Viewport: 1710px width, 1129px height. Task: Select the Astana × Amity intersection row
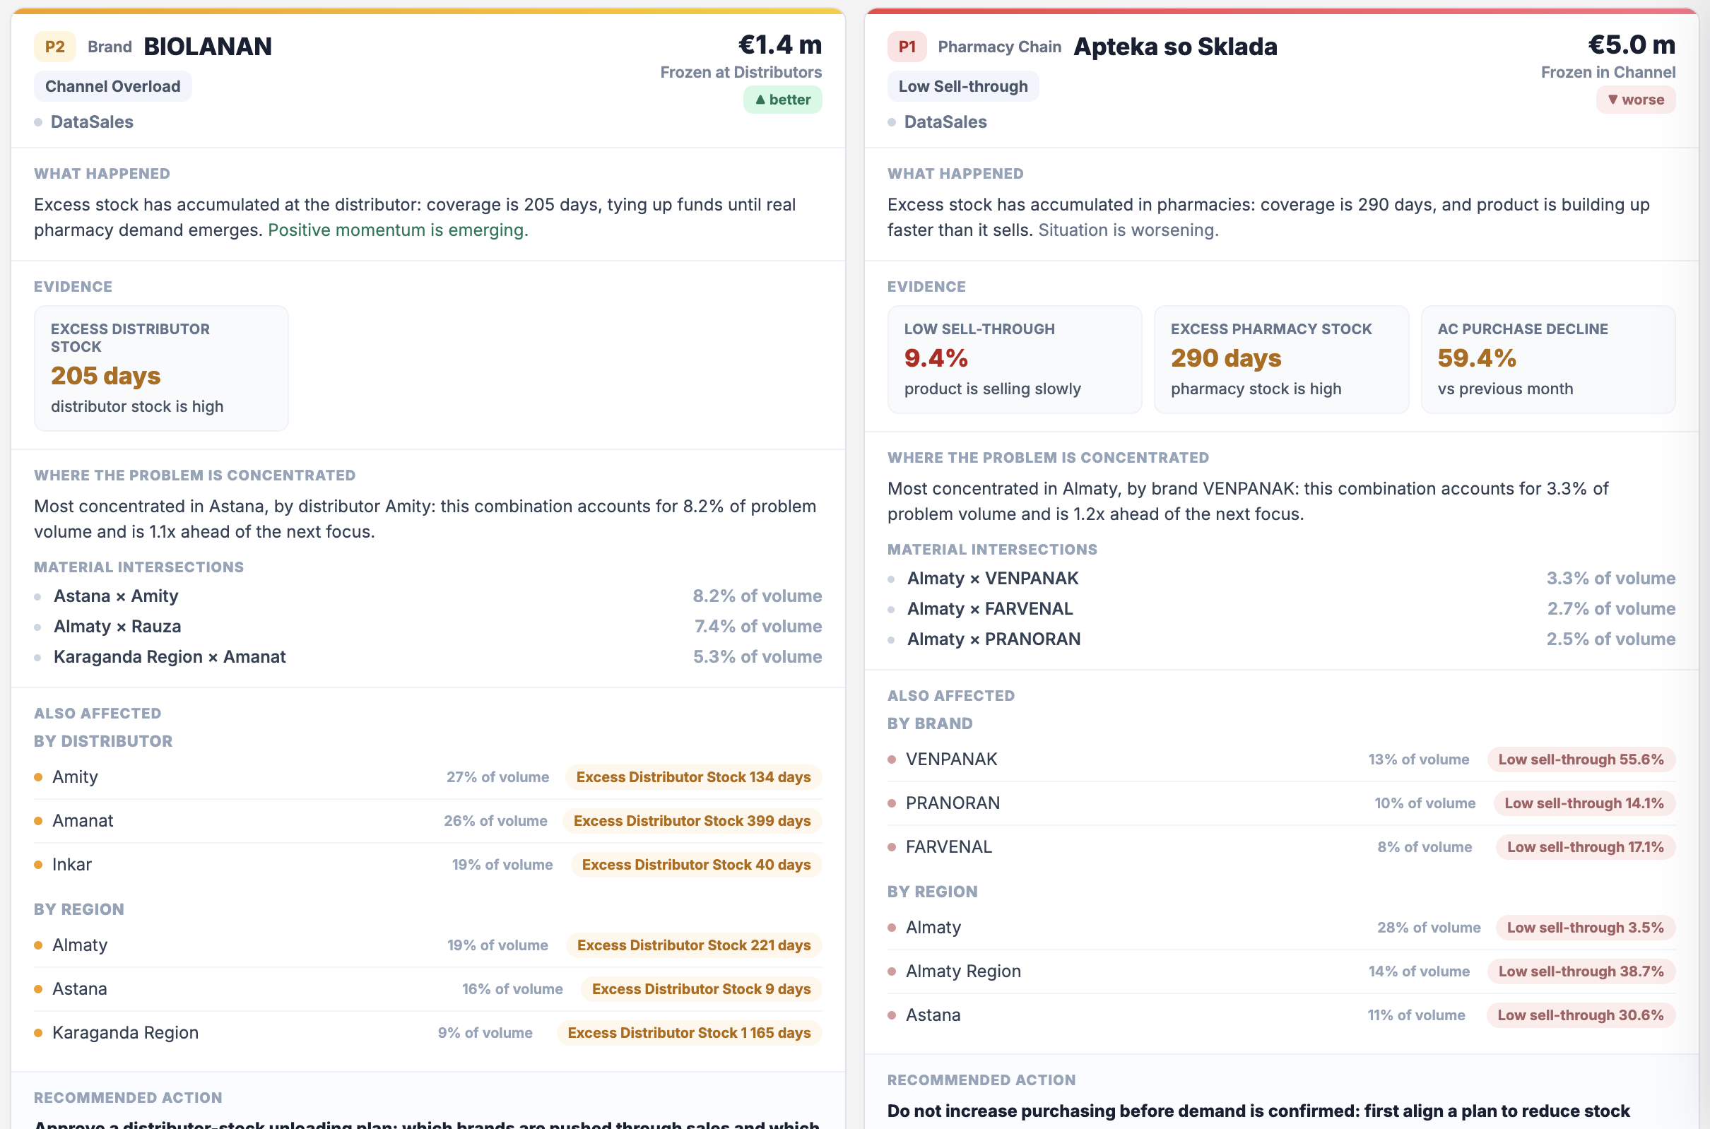(x=427, y=596)
